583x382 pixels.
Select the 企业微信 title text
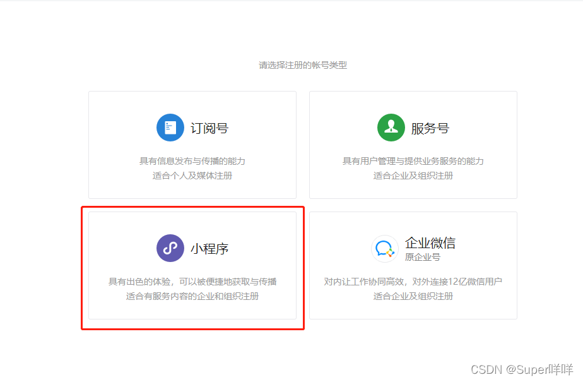(430, 243)
